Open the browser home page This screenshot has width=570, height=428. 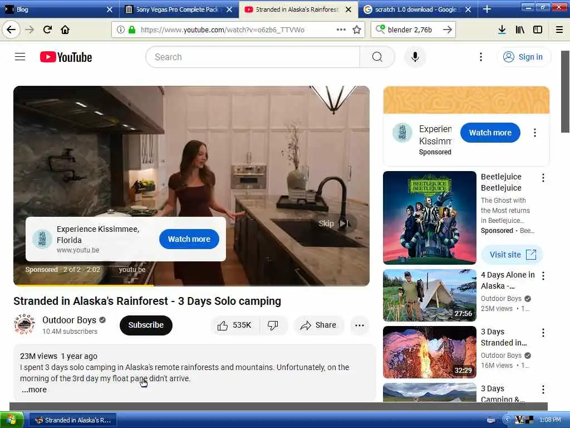click(x=65, y=30)
